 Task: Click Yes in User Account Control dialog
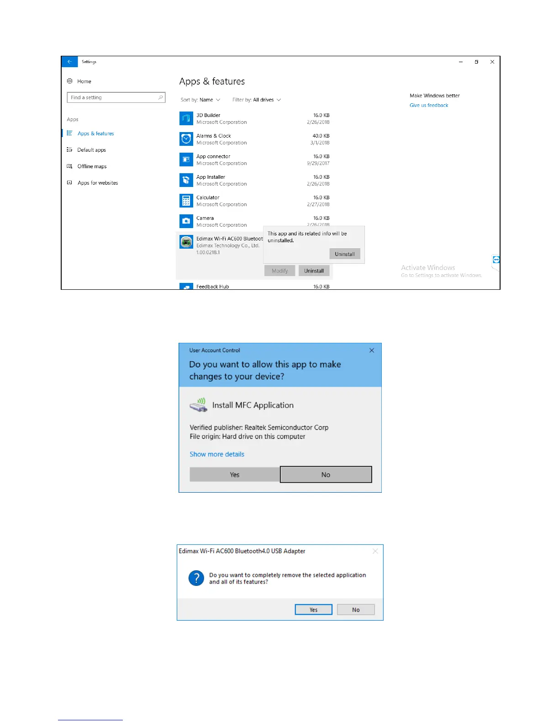(235, 474)
